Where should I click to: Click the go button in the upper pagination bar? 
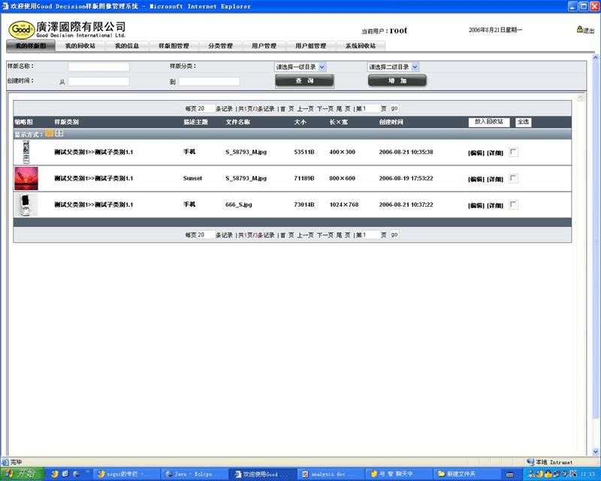point(394,108)
